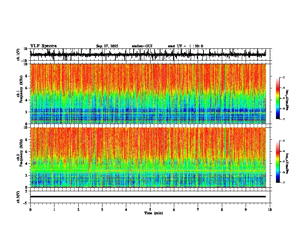The width and height of the screenshot is (304, 235).
Task: Click the ch.1 spectrogram color scale bar
Action: 278,98
